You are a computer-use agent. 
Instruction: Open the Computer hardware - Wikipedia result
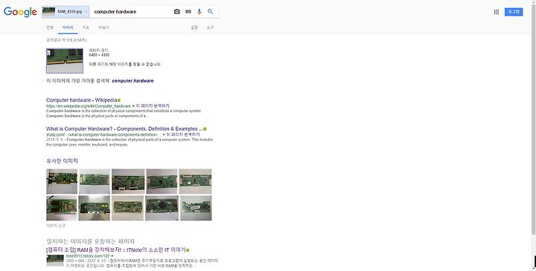pos(81,100)
